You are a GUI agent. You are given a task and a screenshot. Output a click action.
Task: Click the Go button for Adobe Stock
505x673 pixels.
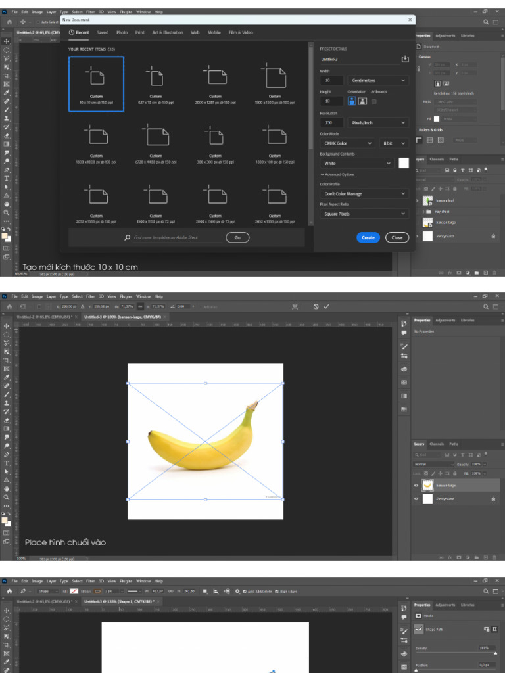[x=237, y=237]
